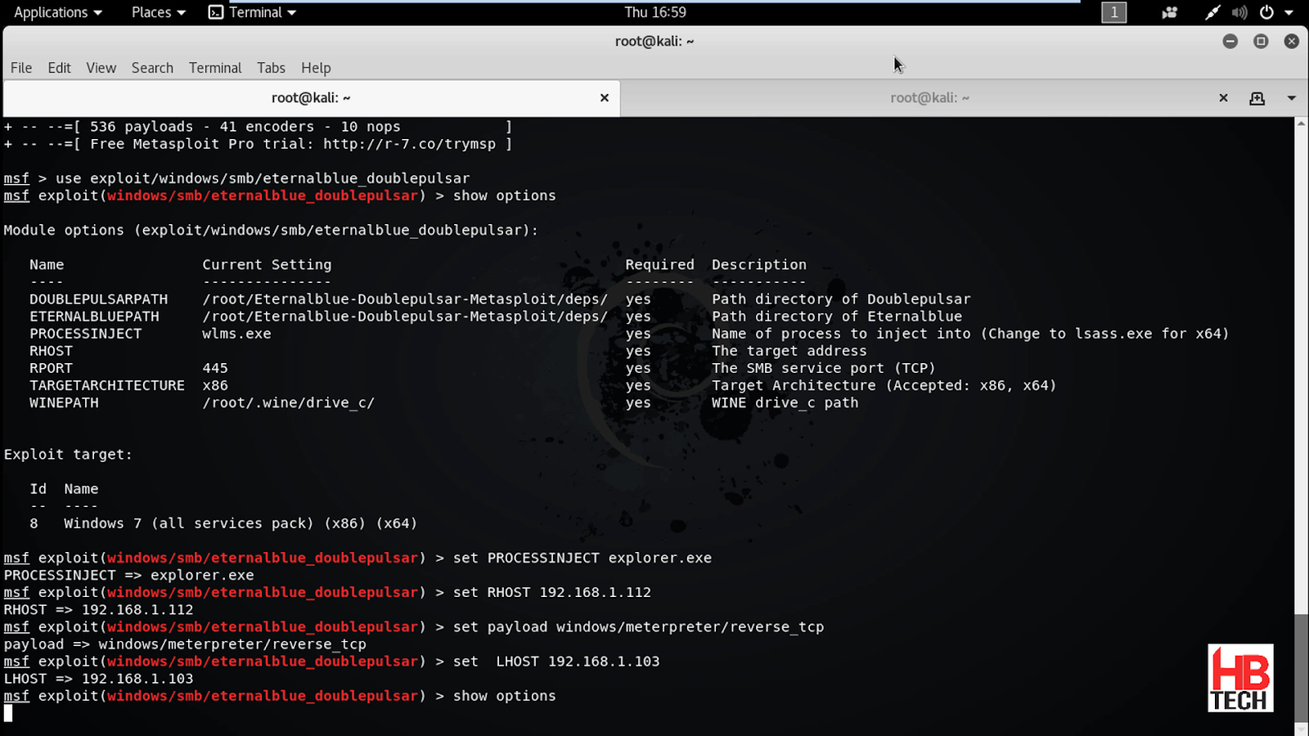This screenshot has height=736, width=1309.
Task: Expand the tab list dropdown arrow
Action: [1292, 98]
